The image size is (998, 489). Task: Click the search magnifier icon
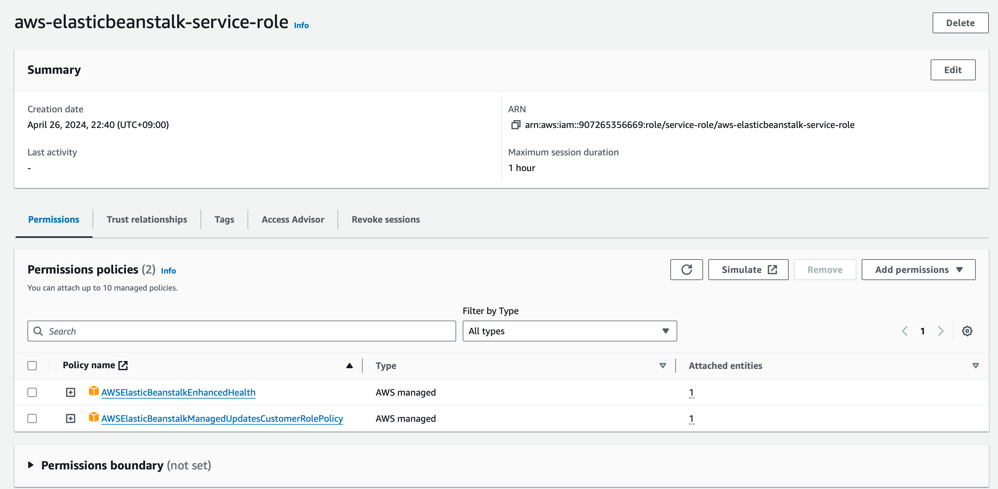click(x=38, y=331)
